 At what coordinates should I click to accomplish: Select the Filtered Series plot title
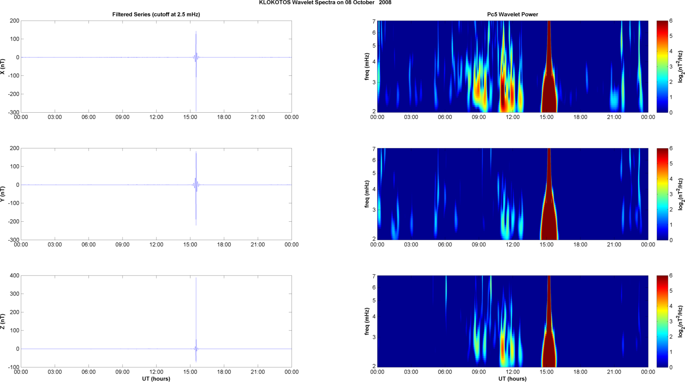point(156,14)
